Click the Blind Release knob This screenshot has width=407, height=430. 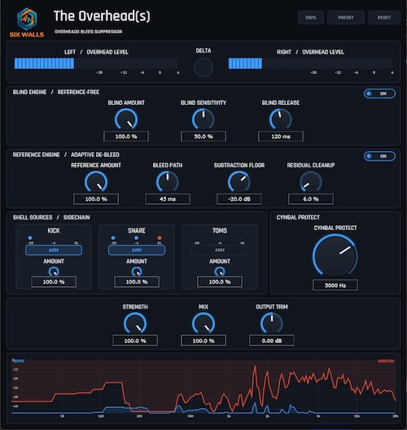coord(280,119)
